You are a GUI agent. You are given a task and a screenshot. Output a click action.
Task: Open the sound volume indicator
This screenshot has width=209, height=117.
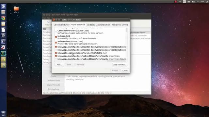pos(193,2)
